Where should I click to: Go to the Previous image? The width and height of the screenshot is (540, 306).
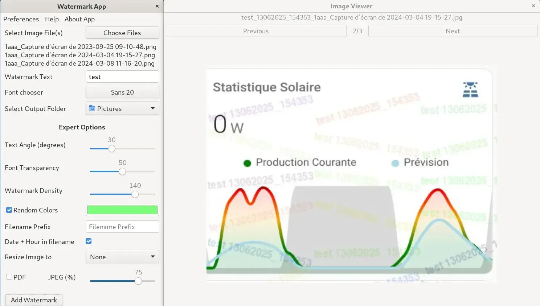coord(256,31)
